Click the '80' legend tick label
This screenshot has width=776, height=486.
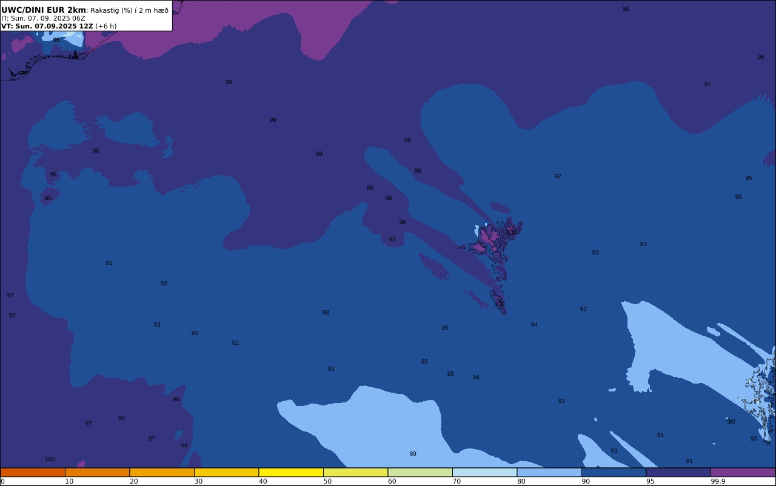pos(521,481)
